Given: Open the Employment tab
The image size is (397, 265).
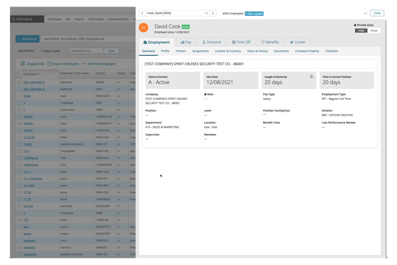Looking at the screenshot, I should (x=156, y=42).
